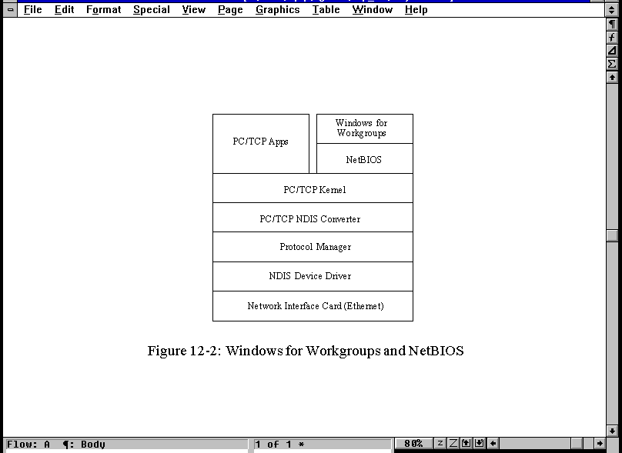Open the Equations palette (Σ icon)
The width and height of the screenshot is (622, 453).
(612, 64)
